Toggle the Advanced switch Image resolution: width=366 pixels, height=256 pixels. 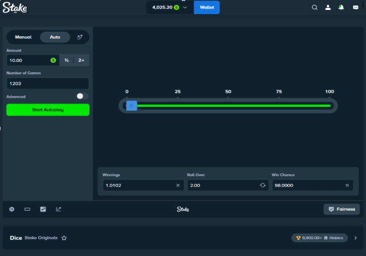click(82, 96)
